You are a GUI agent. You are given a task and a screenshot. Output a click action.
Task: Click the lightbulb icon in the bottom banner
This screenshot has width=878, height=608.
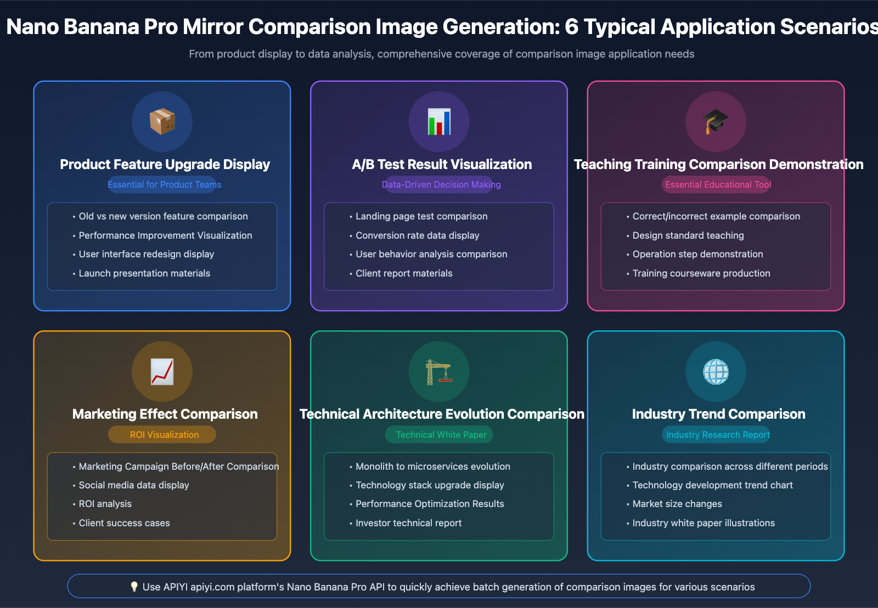pos(133,586)
